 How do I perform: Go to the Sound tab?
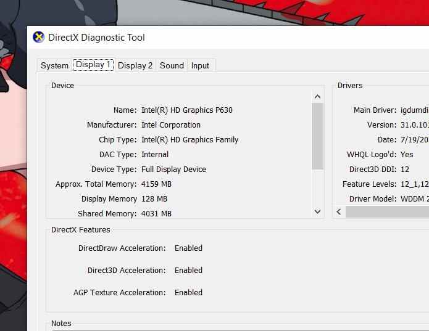(172, 65)
